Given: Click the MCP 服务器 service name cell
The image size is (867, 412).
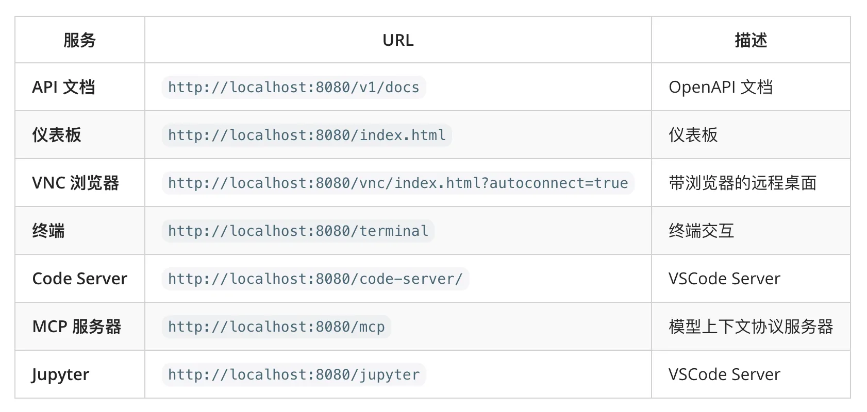Looking at the screenshot, I should [x=76, y=327].
